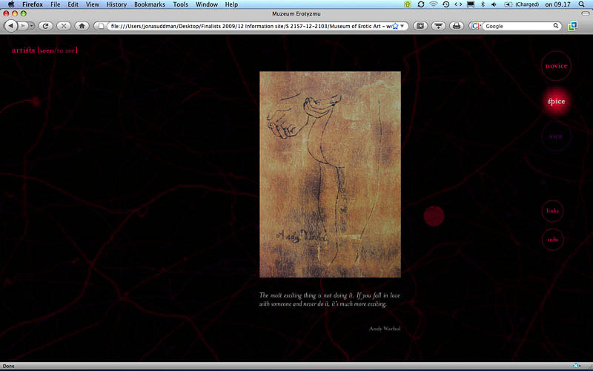Click the angle-brackets menu bar icon

click(x=458, y=4)
